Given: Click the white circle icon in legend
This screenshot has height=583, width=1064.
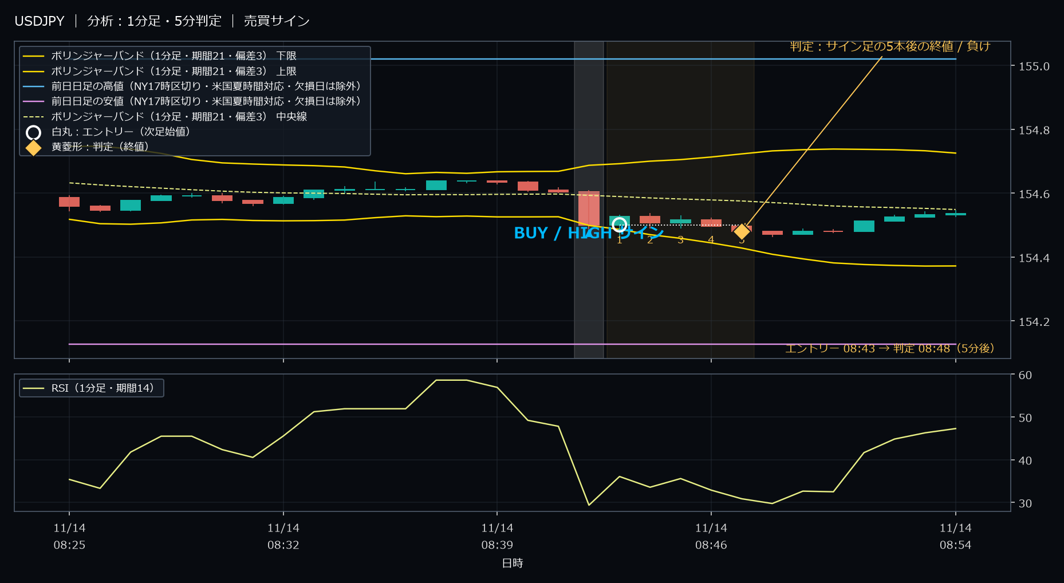Looking at the screenshot, I should click(33, 132).
